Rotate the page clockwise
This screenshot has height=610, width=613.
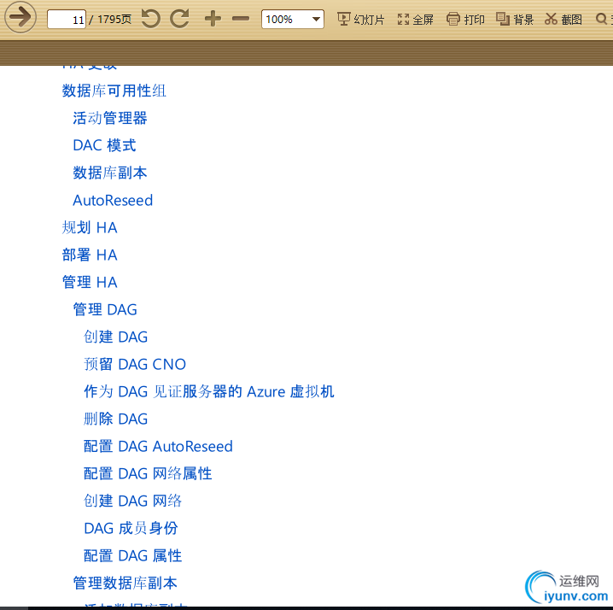[180, 19]
